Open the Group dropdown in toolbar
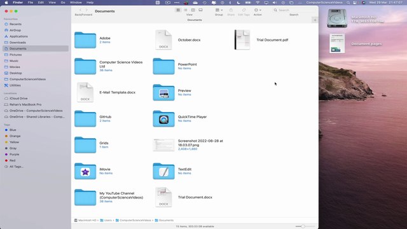The width and height of the screenshot is (407, 229). [x=219, y=10]
